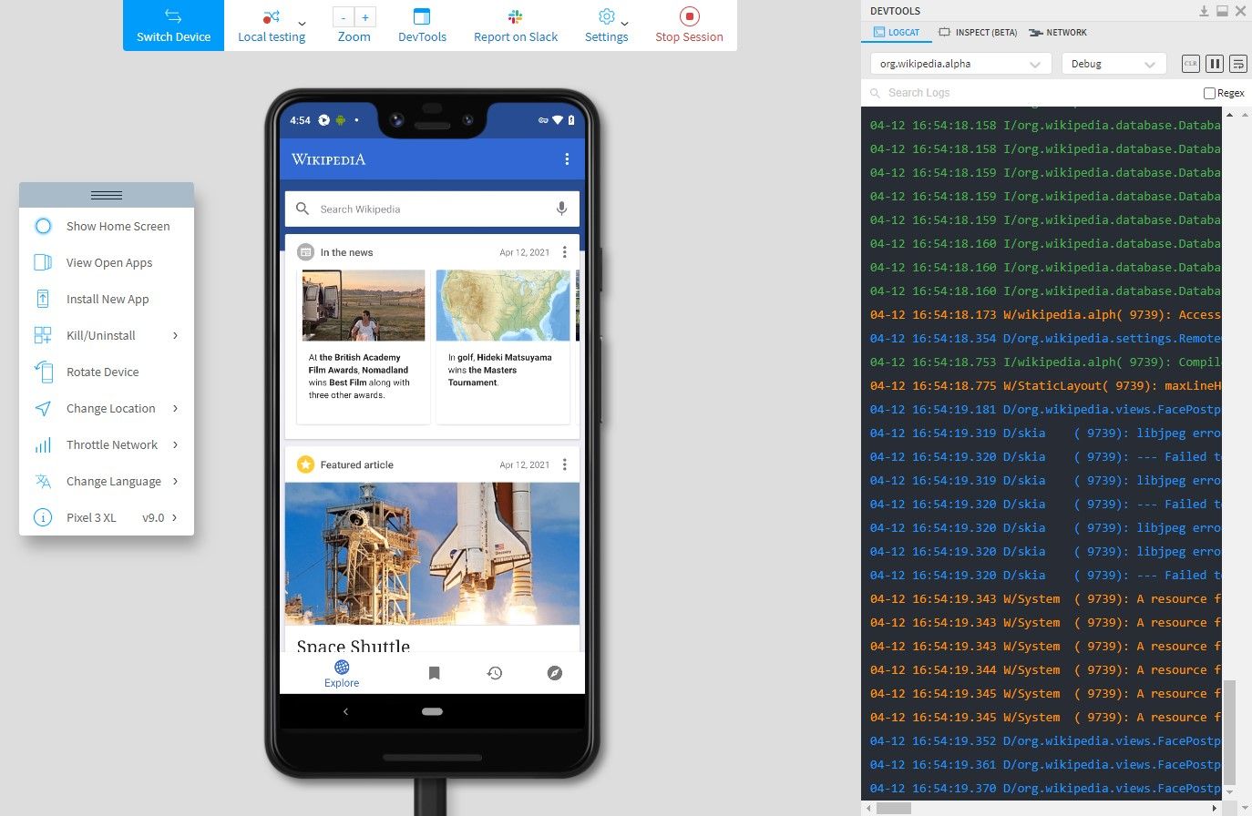Click Report on Slack

(x=516, y=25)
